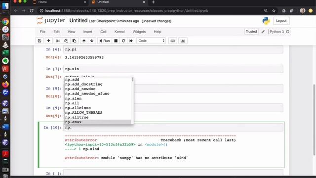Open Music app from the dock
The width and height of the screenshot is (316, 178).
5,30
